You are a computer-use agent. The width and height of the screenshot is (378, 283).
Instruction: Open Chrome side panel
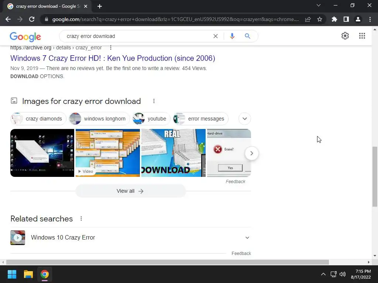(346, 19)
